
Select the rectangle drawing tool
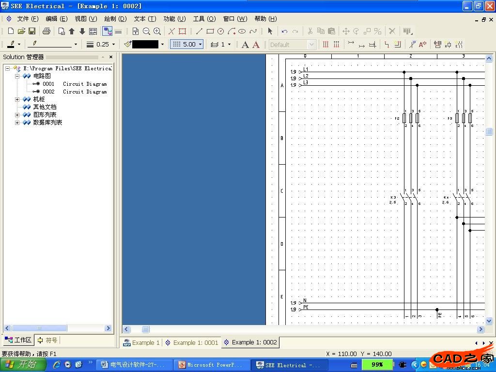[x=210, y=31]
